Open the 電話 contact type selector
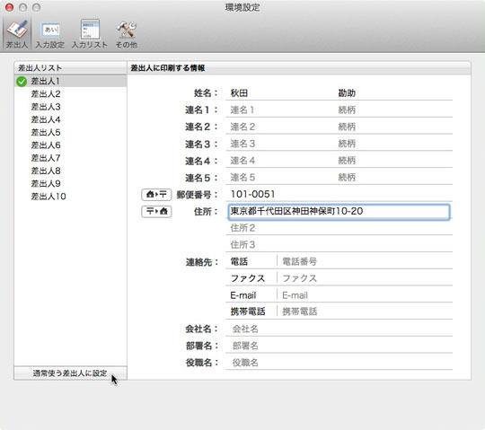This screenshot has height=430, width=485. [x=251, y=261]
